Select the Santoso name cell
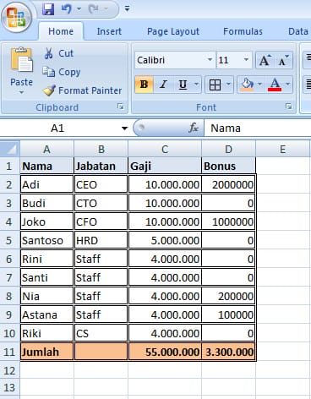Screen dimensions: 311x399 46,240
